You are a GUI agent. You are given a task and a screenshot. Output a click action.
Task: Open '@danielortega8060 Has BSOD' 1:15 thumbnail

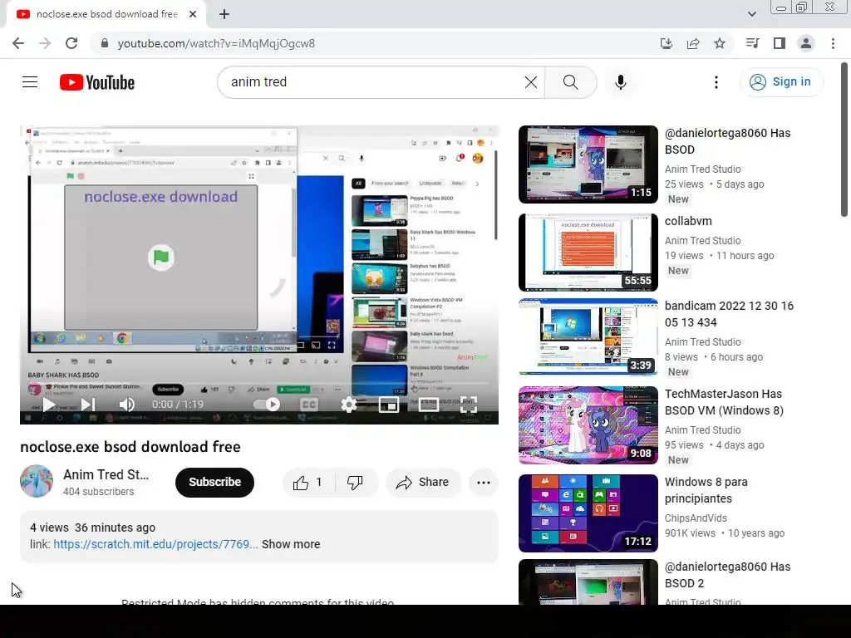588,164
